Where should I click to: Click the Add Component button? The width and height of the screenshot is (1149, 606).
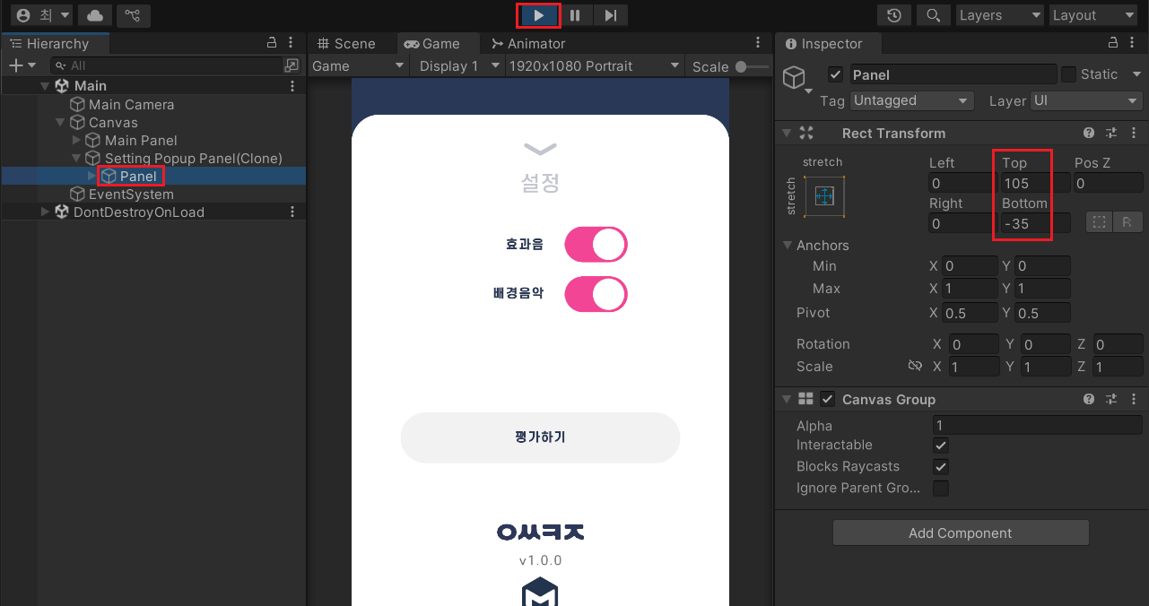click(961, 532)
